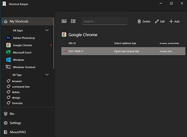Select the Windows logo icon
187x137 pixels.
pyautogui.click(x=9, y=60)
